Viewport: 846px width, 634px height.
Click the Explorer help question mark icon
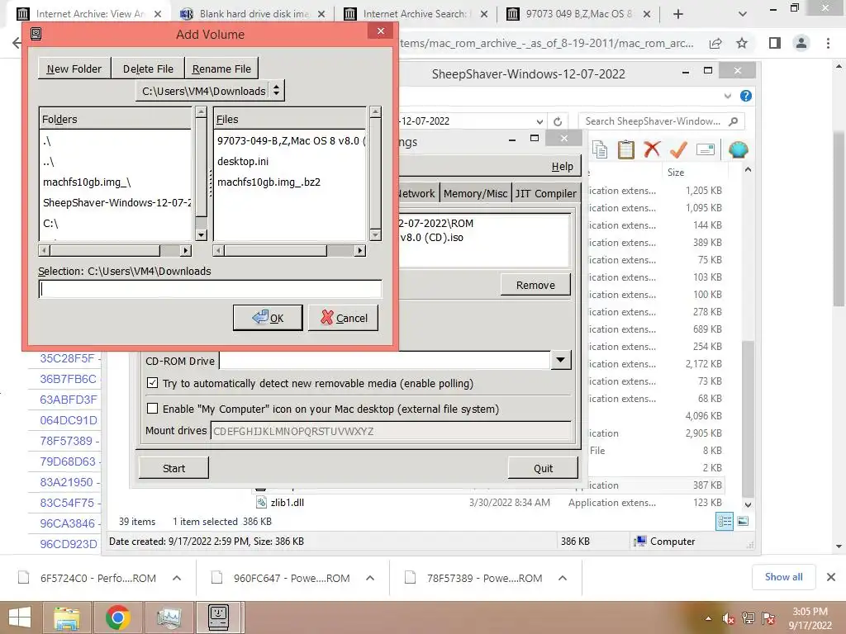(x=746, y=96)
